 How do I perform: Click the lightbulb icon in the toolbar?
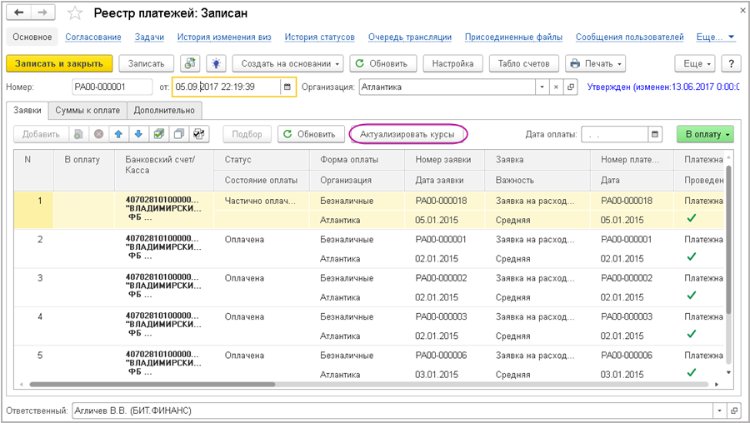216,63
